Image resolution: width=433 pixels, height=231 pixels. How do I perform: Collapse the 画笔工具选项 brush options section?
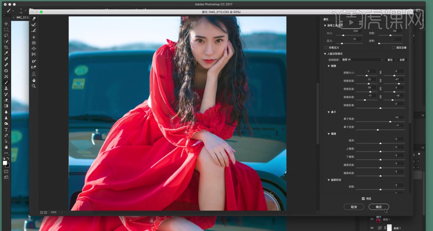click(325, 25)
